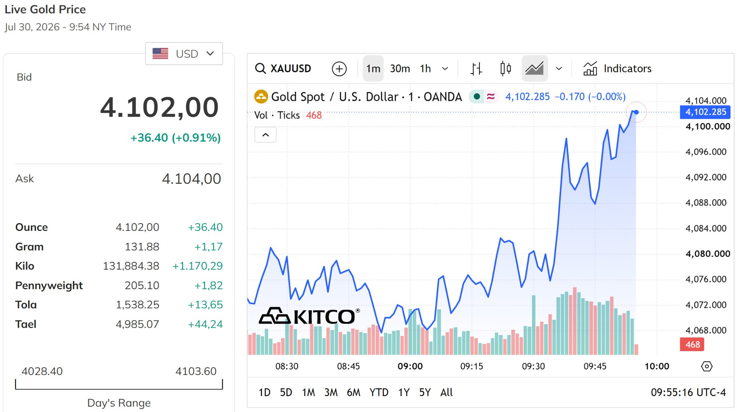Click the Tael change +44,24
Screen dimensions: 737x412
(x=205, y=324)
